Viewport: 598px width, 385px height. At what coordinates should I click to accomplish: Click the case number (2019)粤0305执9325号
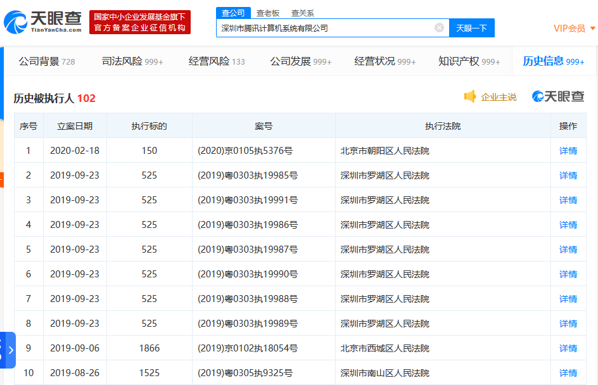click(245, 373)
